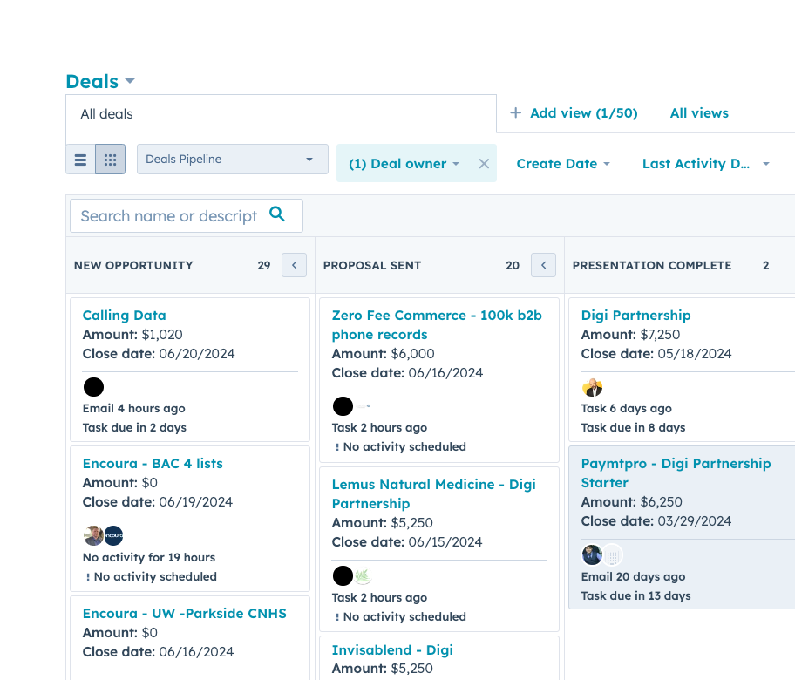
Task: Click black avatar on Zero Fee Commerce card
Action: (x=343, y=406)
